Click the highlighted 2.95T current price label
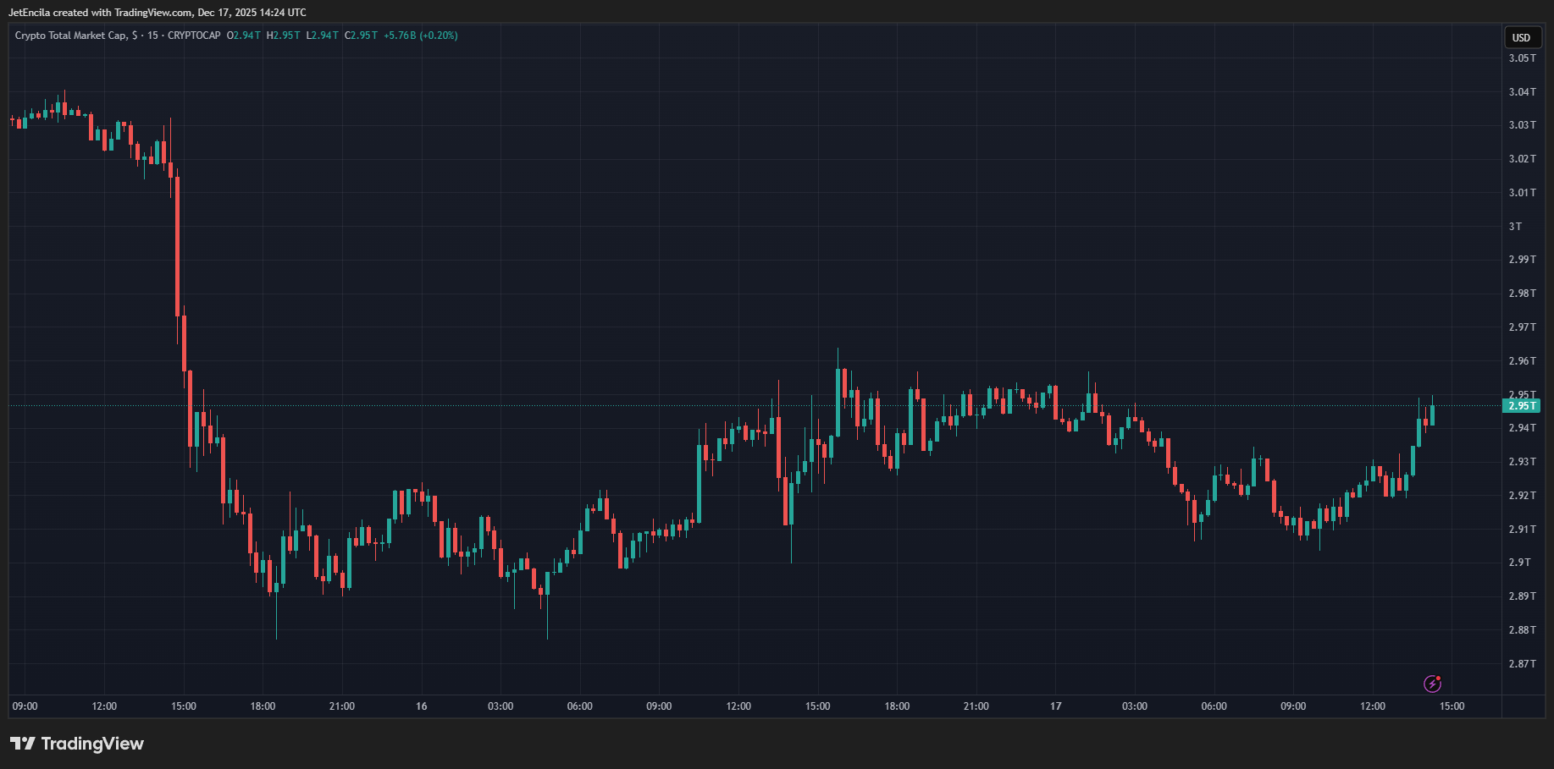The width and height of the screenshot is (1554, 769). 1522,405
